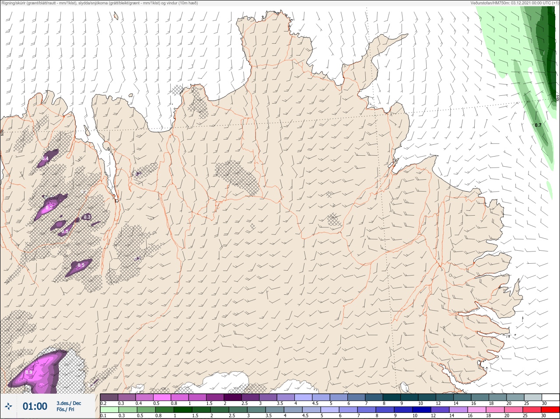Click the 0.7 value label on the green precipitation band

point(538,125)
